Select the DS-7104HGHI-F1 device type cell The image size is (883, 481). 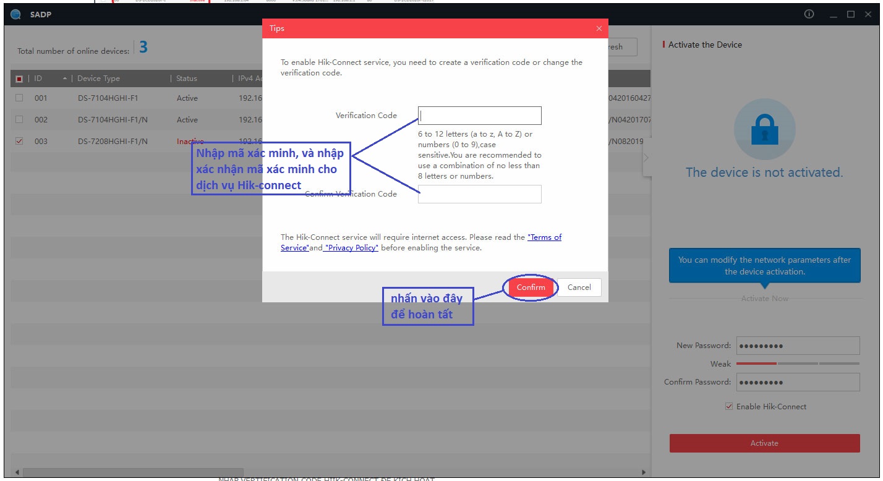tap(108, 98)
